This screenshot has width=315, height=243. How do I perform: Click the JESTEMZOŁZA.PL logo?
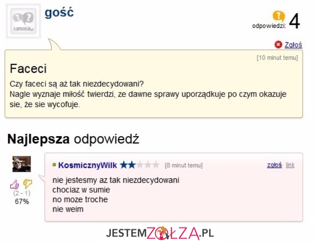(x=160, y=233)
